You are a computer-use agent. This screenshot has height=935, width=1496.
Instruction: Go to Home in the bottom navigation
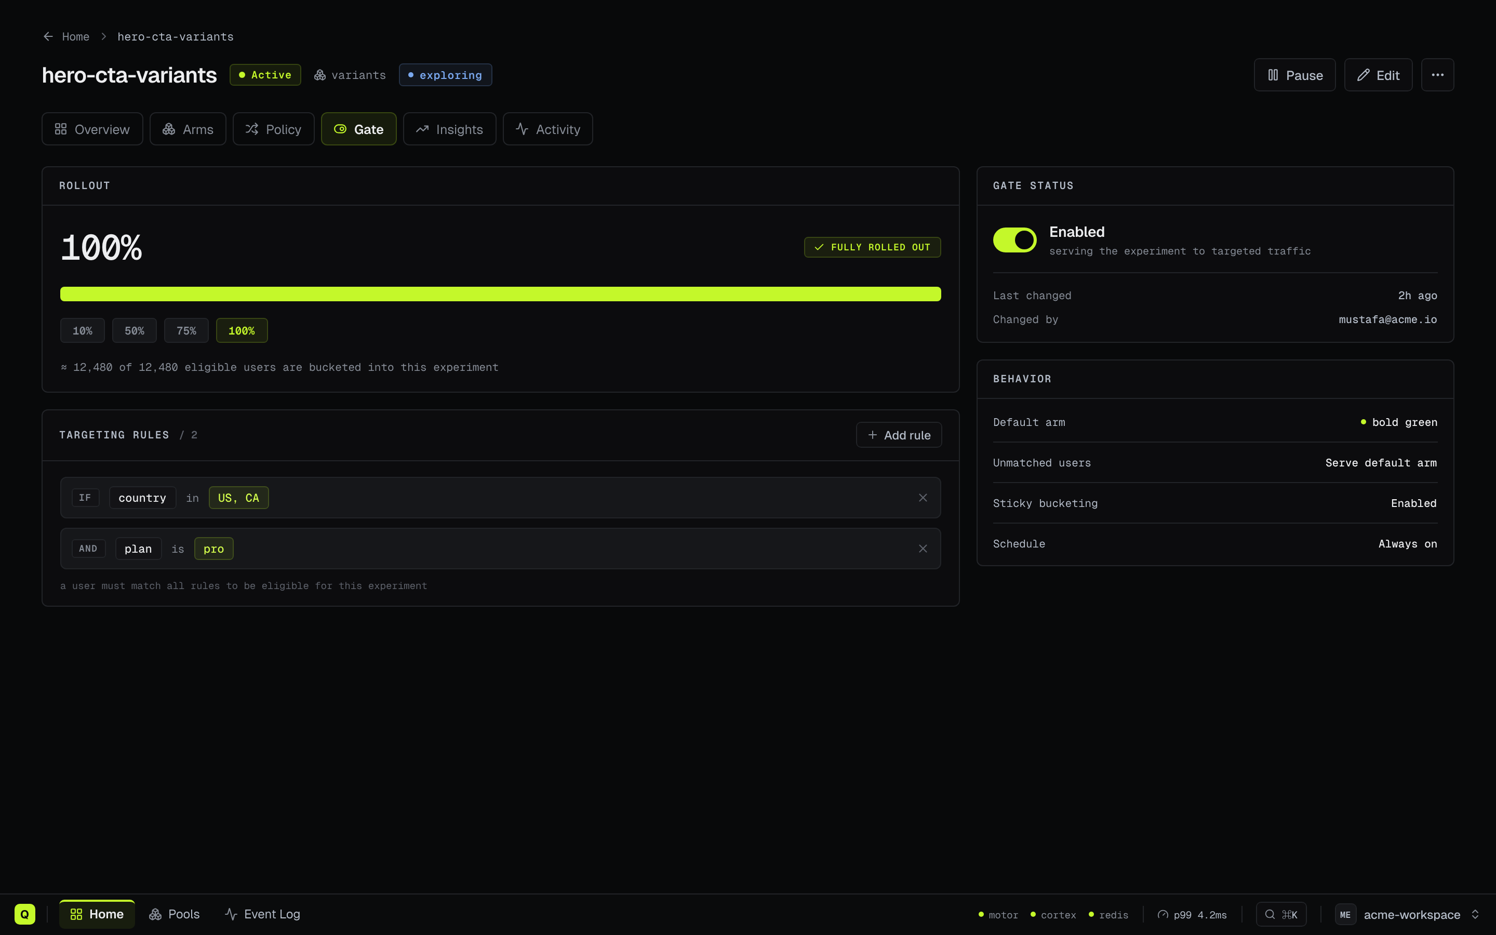pos(97,914)
